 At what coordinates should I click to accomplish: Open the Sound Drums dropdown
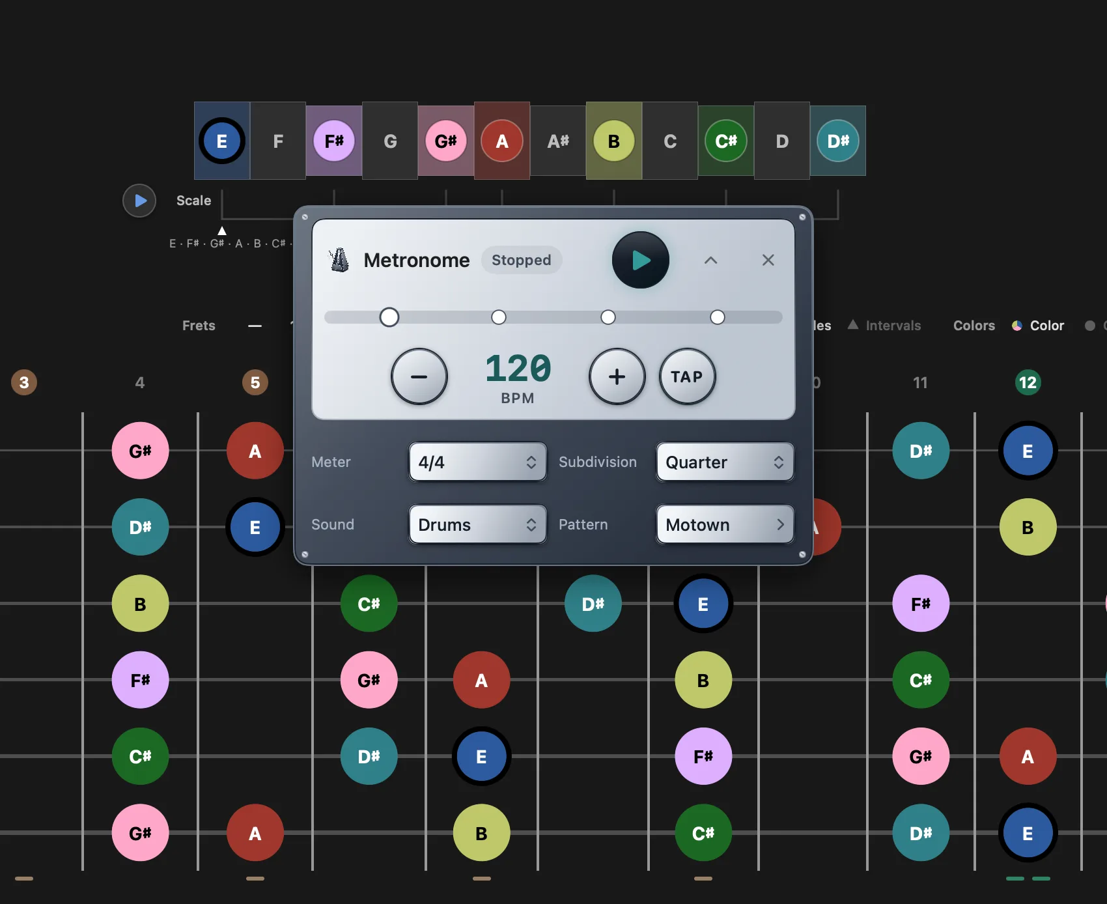coord(478,524)
